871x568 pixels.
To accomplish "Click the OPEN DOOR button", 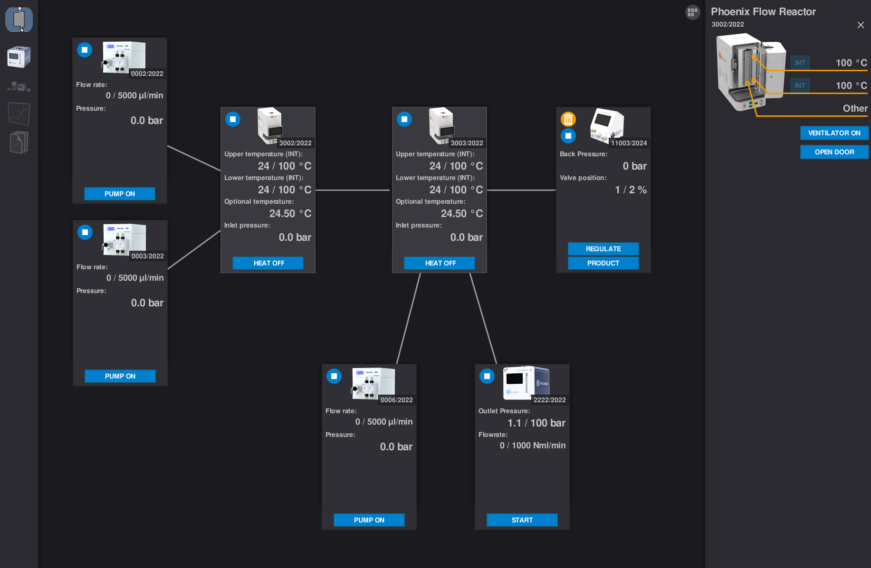I will (x=834, y=152).
